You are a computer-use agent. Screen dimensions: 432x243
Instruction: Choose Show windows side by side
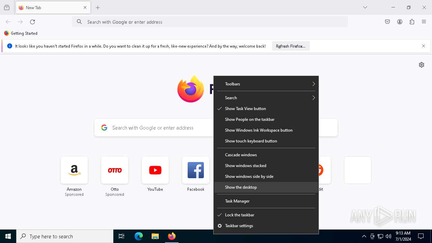[x=266, y=177]
